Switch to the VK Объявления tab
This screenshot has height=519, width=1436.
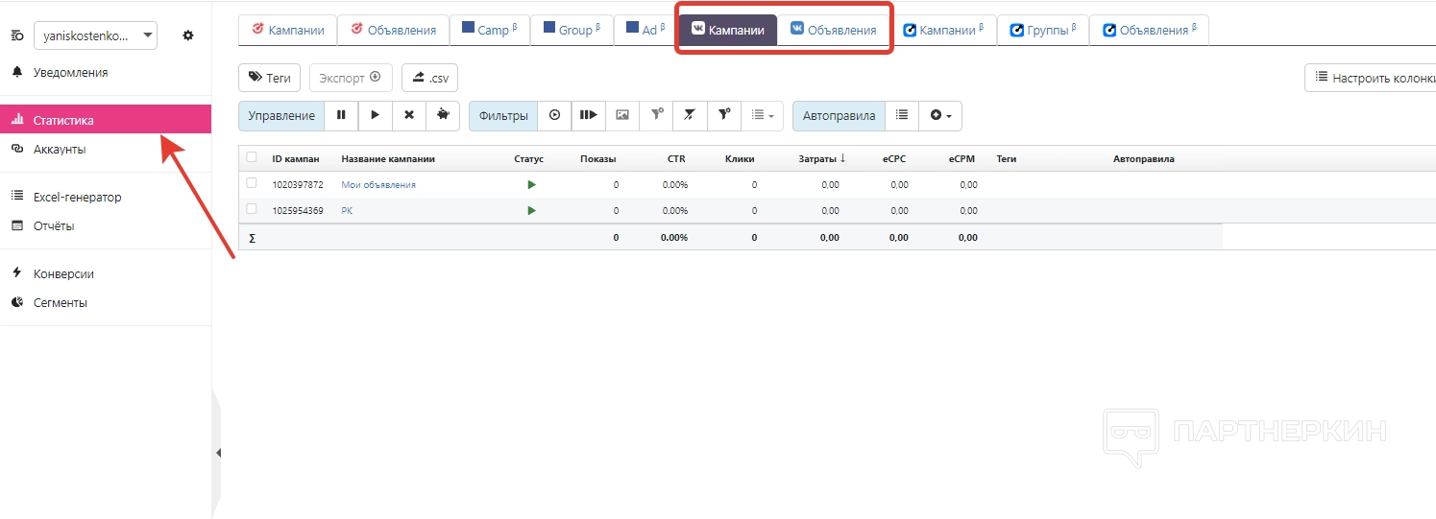(x=833, y=30)
